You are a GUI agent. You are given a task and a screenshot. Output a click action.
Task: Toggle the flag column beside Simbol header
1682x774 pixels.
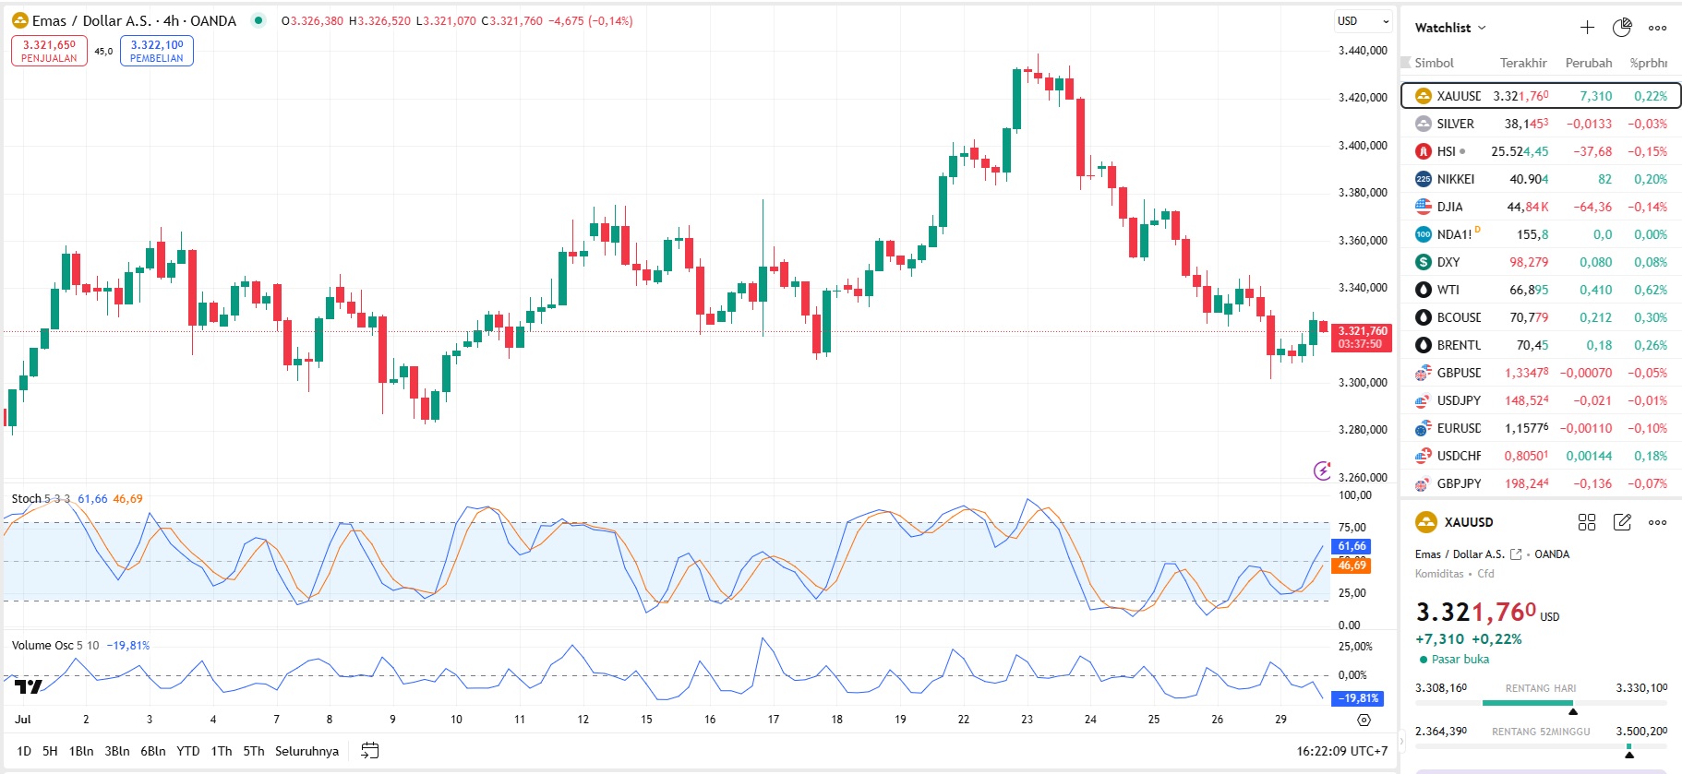click(x=1406, y=63)
